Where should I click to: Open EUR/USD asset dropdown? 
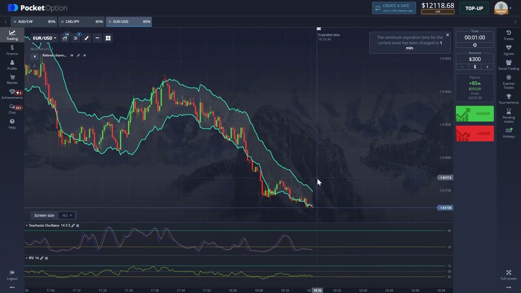(44, 38)
